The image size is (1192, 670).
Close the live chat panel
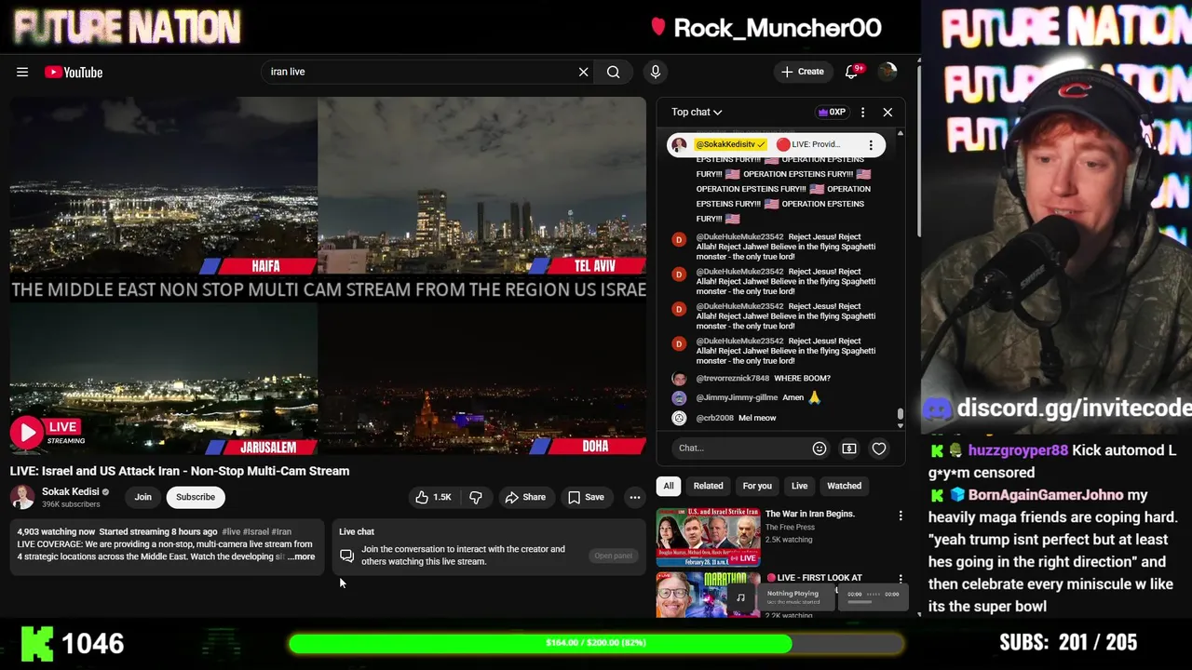(x=887, y=112)
